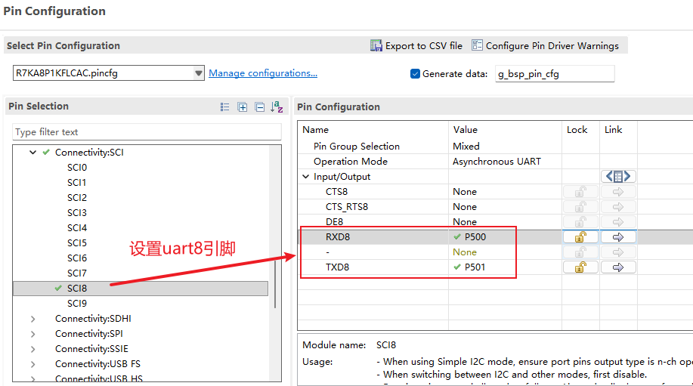Click the Value column header

466,130
